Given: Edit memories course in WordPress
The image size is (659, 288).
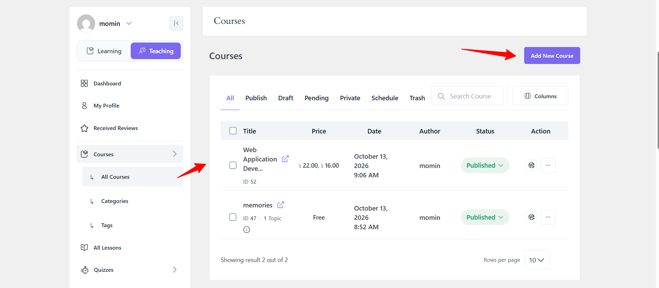Looking at the screenshot, I should coord(531,217).
